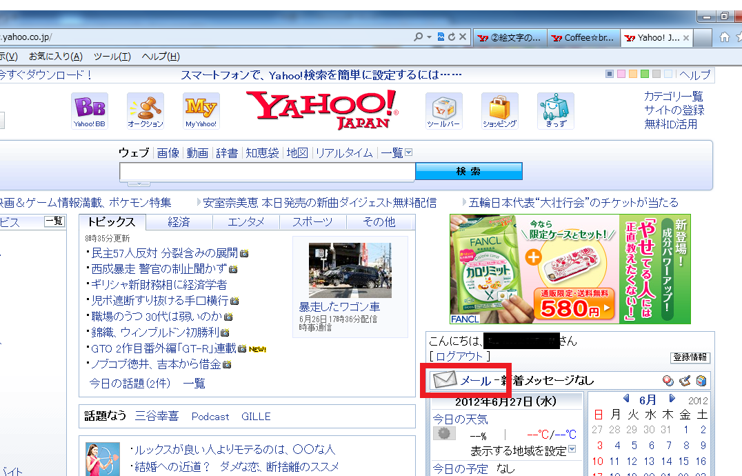
Task: Select the 経済 news tab
Action: pos(179,222)
